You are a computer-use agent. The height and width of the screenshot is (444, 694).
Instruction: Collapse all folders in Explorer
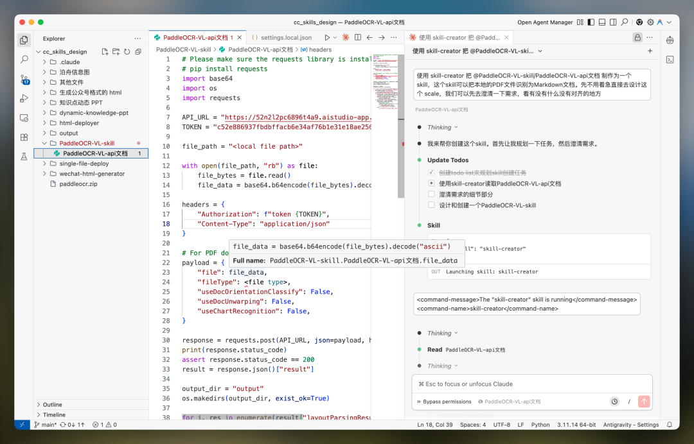click(138, 52)
